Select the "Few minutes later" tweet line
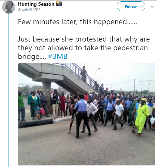The width and height of the screenshot is (157, 167). 77,22
